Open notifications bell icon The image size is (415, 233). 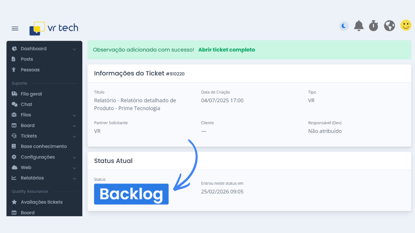[x=359, y=26]
